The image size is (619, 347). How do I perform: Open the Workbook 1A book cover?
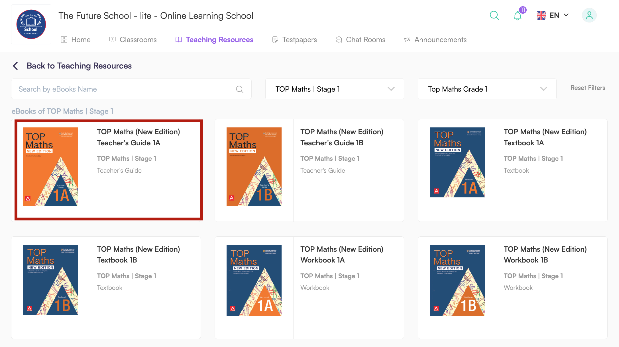254,280
